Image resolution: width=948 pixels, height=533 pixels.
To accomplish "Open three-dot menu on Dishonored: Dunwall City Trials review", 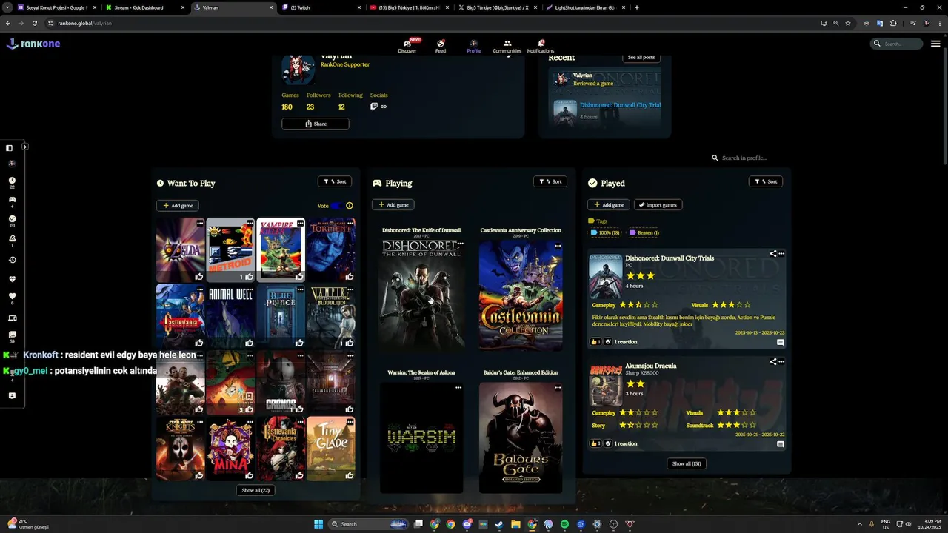I will [x=781, y=254].
